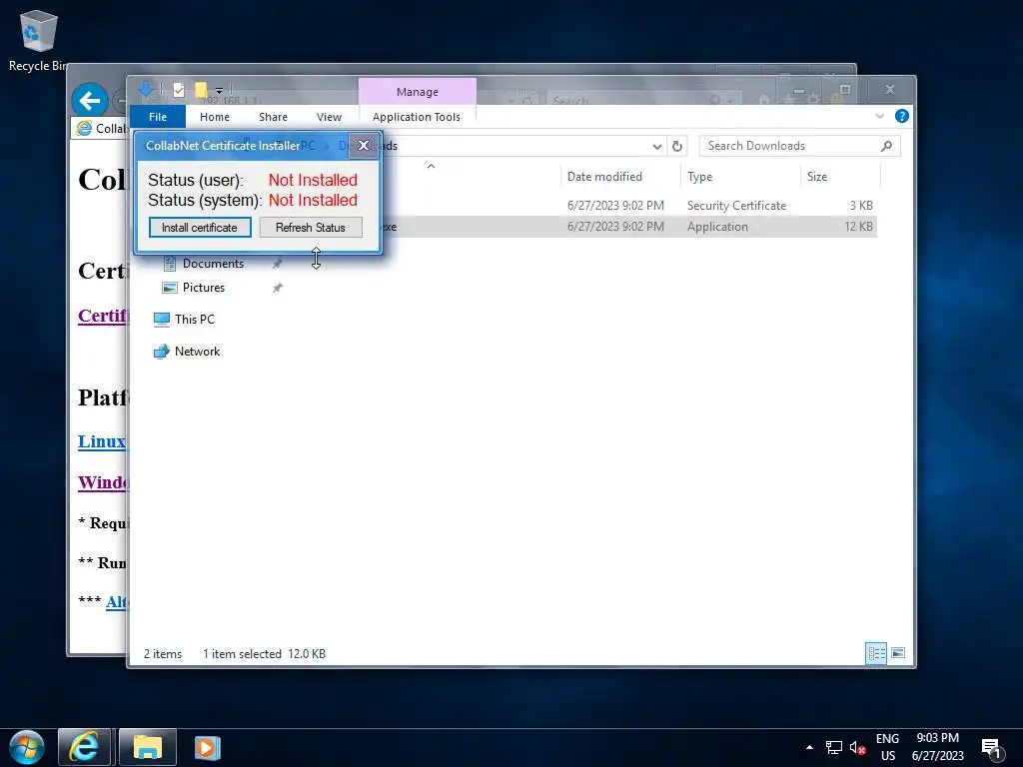Open the Action Center notifications icon
1023x767 pixels.
coord(992,749)
